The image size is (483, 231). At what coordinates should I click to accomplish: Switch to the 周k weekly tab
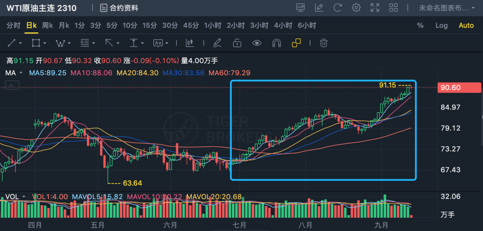47,25
